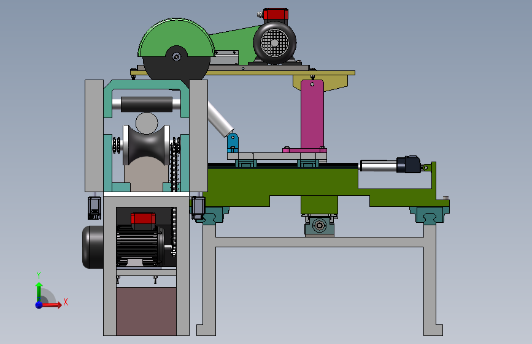Image resolution: width=532 pixels, height=344 pixels.
Task: Select the lower motor's black end cover
Action: pos(92,247)
